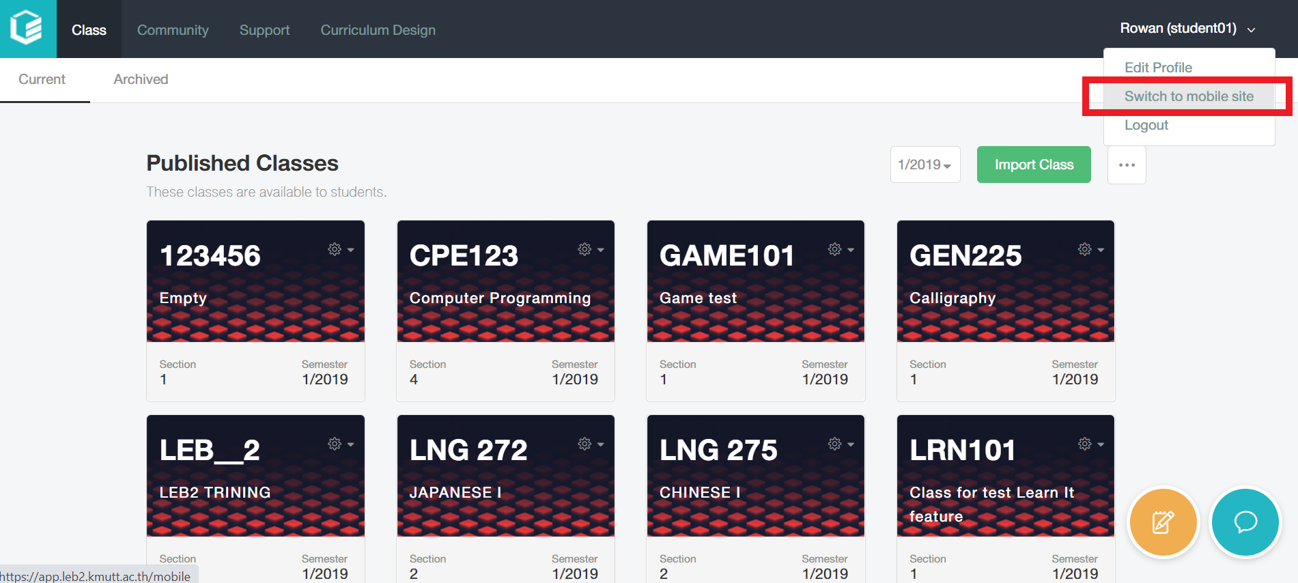1298x583 pixels.
Task: Click Section 4 value on CPE123 card
Action: 414,380
